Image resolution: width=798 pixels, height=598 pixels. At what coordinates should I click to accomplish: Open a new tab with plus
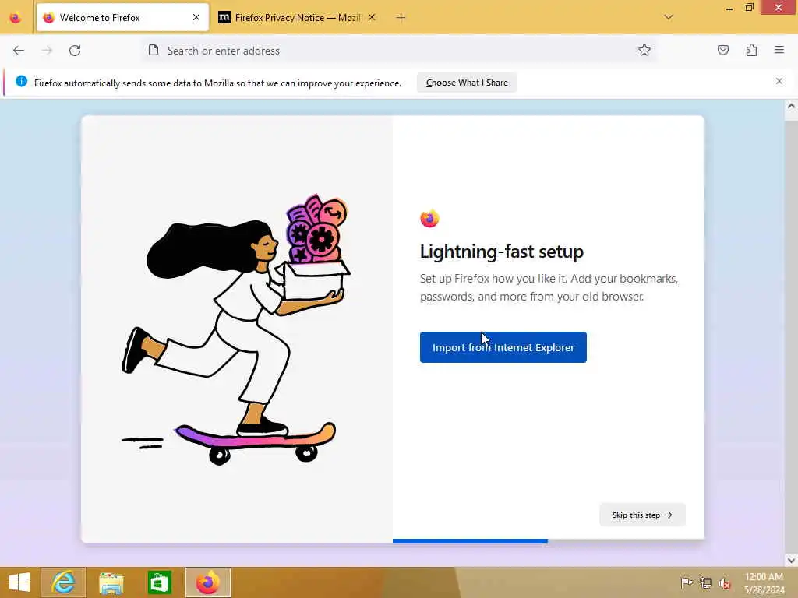[401, 18]
